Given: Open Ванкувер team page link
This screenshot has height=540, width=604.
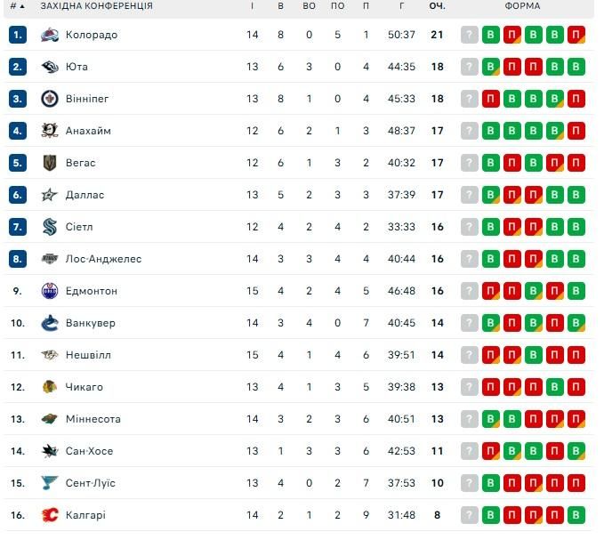Looking at the screenshot, I should [x=90, y=324].
